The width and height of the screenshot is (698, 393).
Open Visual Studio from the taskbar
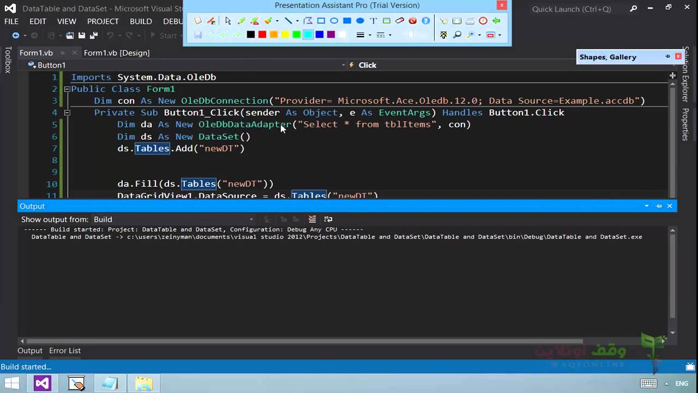click(43, 383)
